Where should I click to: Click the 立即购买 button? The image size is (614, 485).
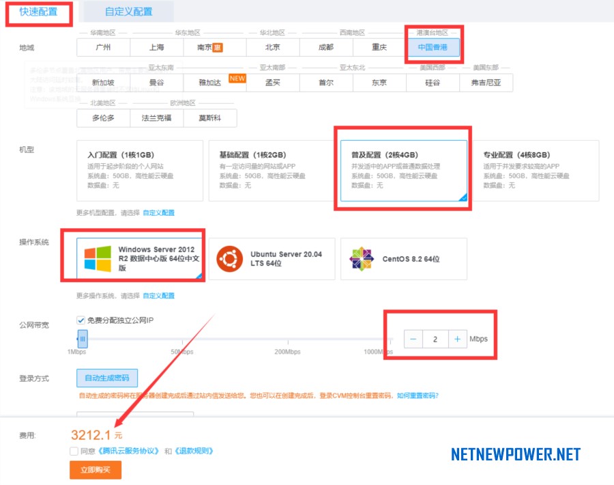tap(96, 470)
